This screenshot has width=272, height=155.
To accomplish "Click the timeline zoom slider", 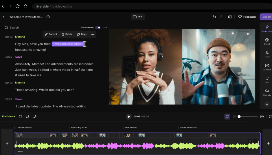I will (247, 117).
